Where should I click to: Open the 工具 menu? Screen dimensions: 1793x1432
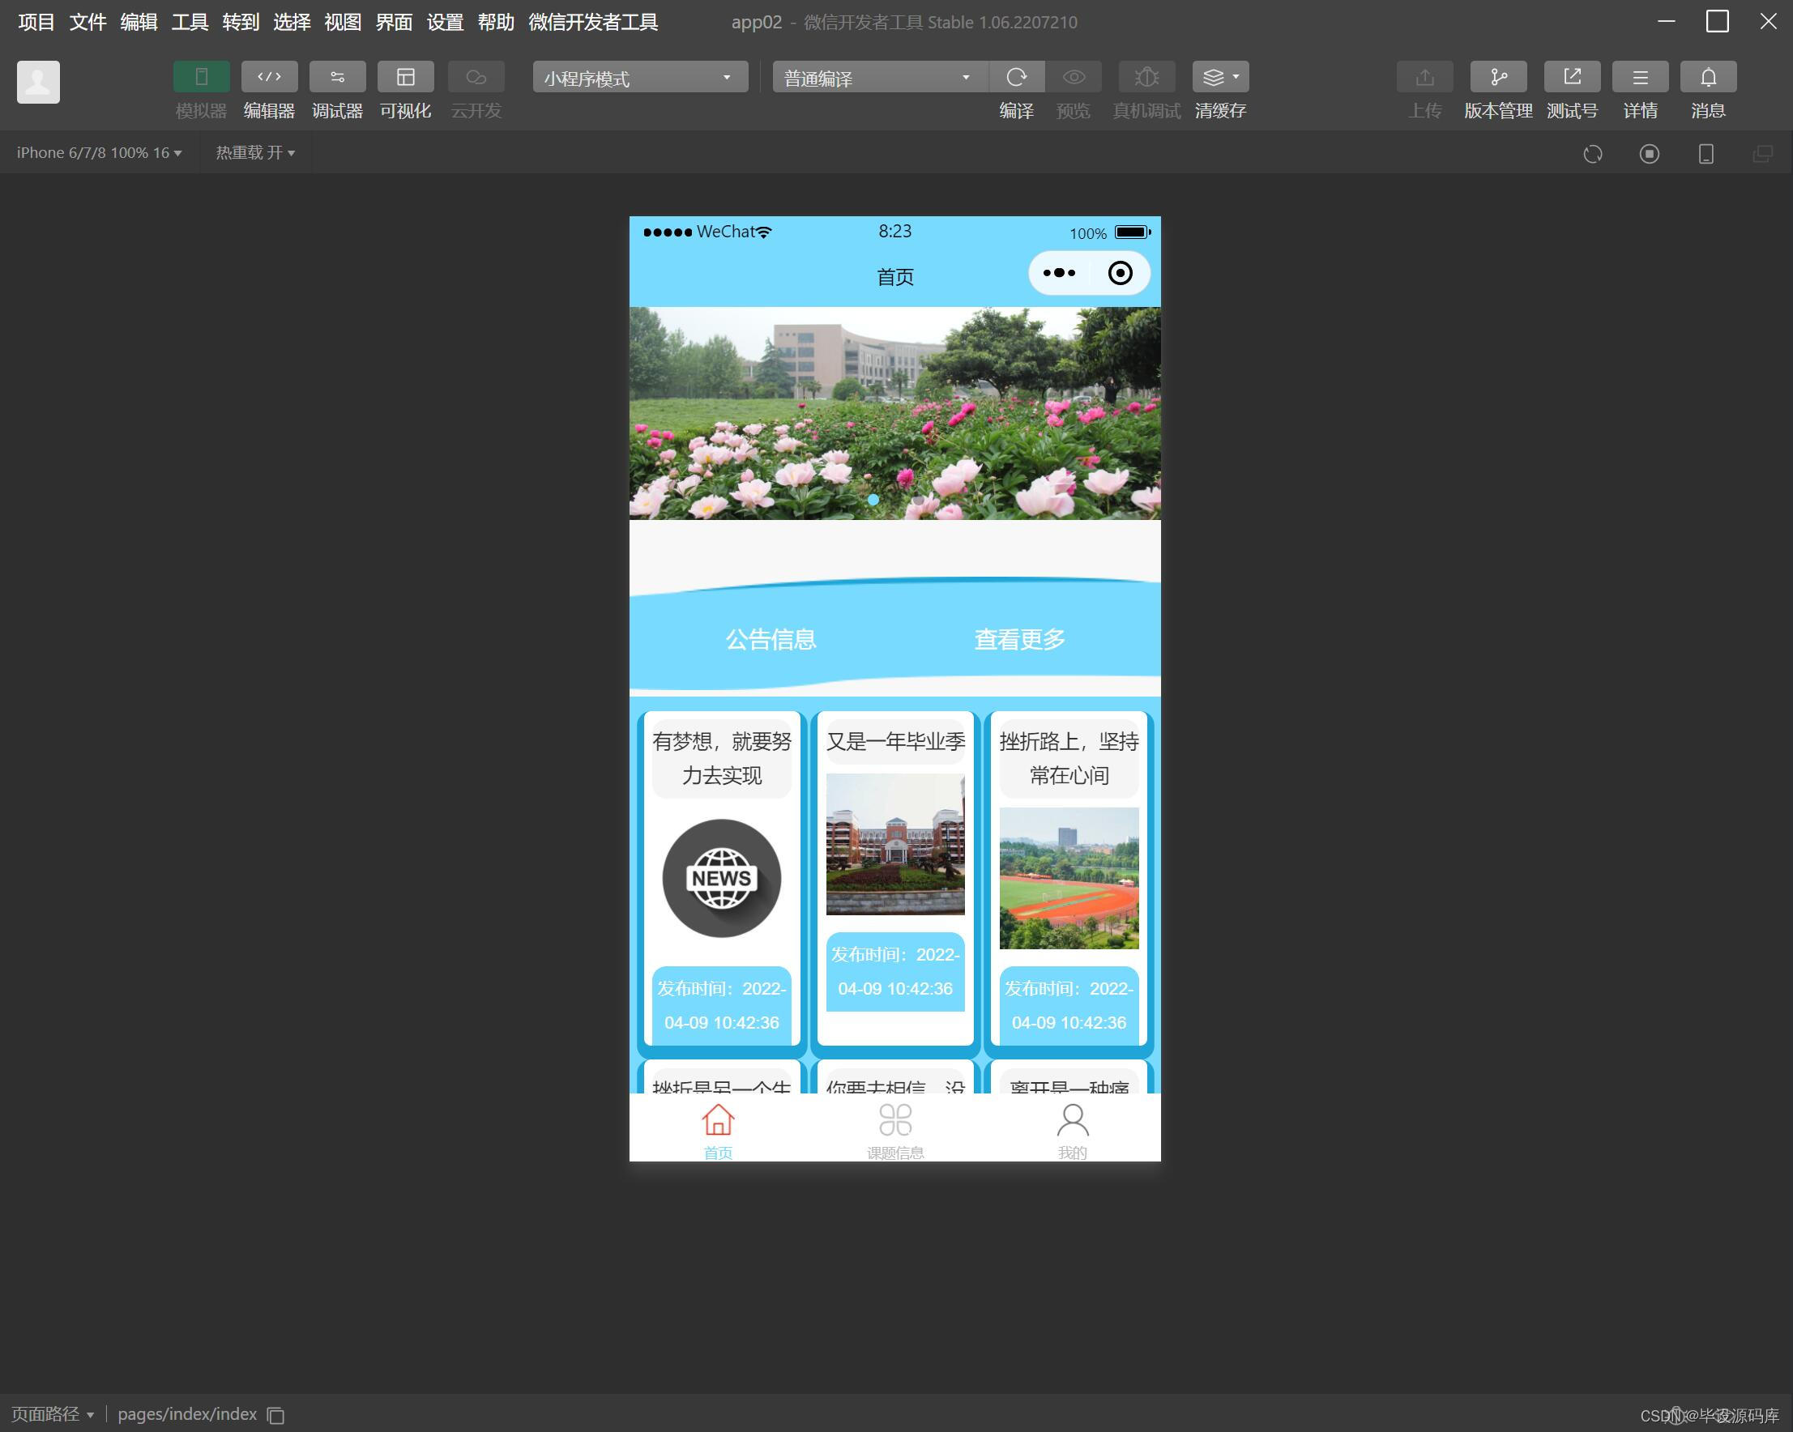189,23
